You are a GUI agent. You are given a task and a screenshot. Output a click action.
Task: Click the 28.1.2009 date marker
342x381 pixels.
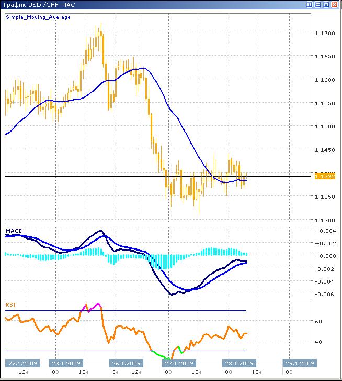(x=239, y=363)
